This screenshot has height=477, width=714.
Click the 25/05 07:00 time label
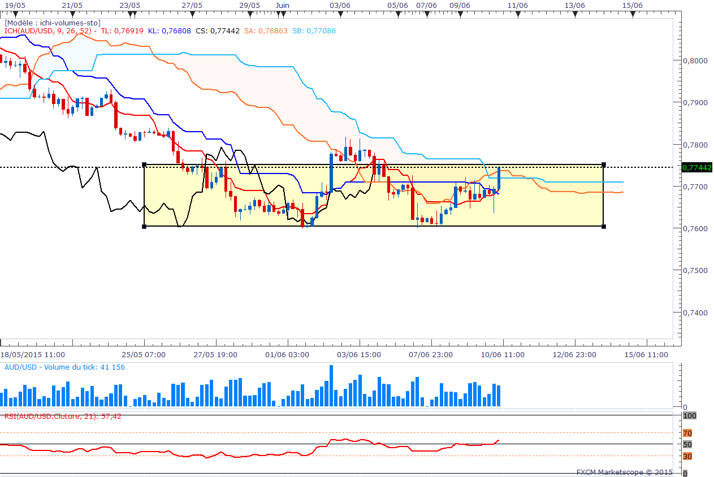pos(144,355)
